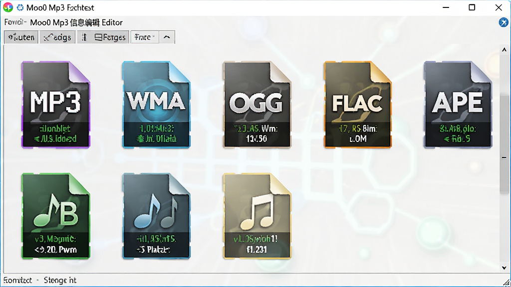
Task: Click the 'Moo0 Mp3' Editor header text
Action: point(76,22)
